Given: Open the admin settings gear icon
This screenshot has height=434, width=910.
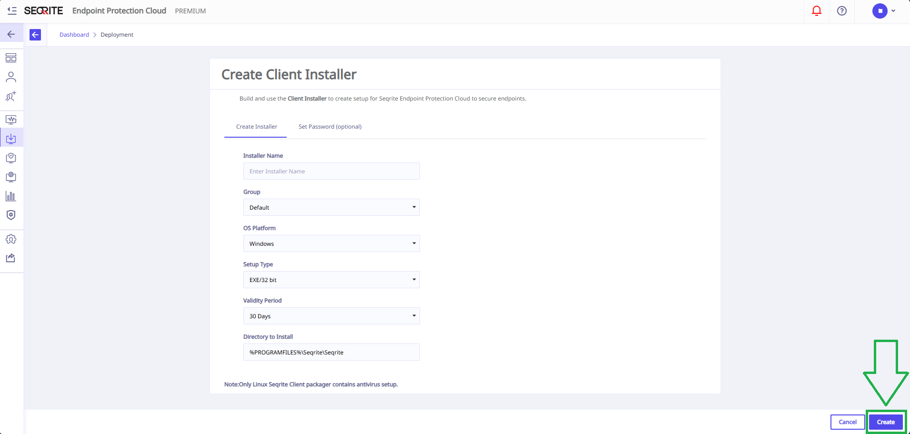Looking at the screenshot, I should (x=11, y=239).
